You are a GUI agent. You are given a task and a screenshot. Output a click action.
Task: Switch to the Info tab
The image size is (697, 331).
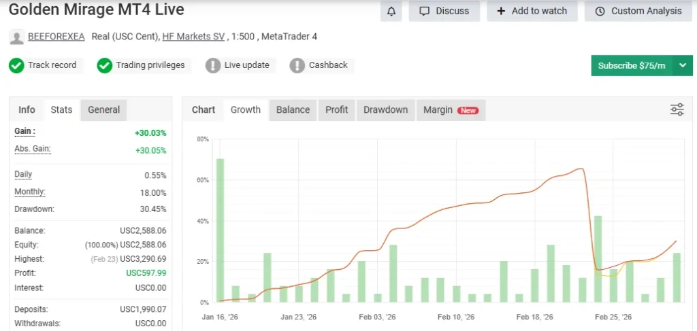(27, 109)
